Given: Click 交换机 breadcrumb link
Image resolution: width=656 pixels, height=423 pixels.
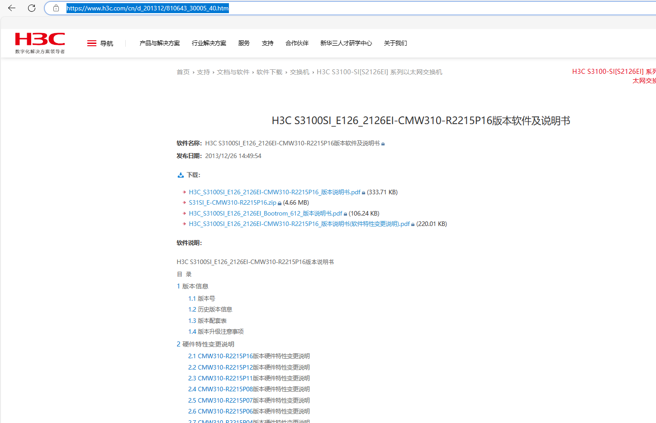Looking at the screenshot, I should point(299,72).
